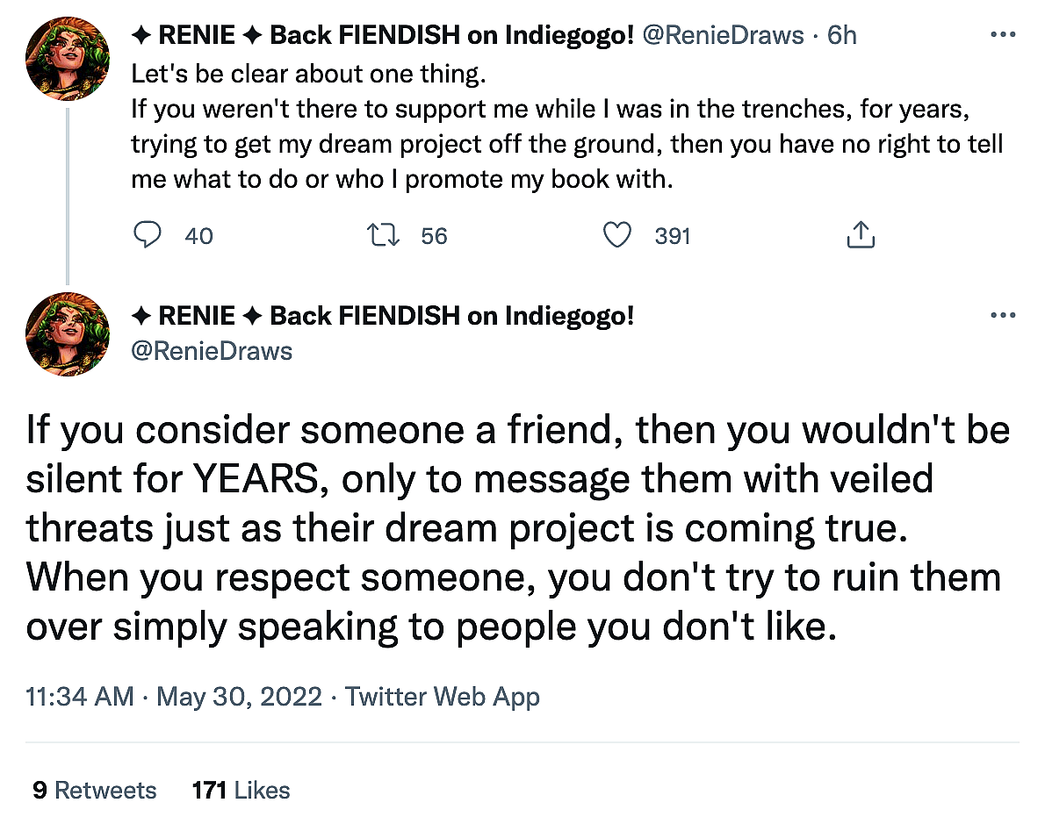Click the Twitter Web App source link
This screenshot has width=1045, height=831.
tap(442, 697)
